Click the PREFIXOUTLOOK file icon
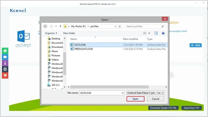This screenshot has width=208, height=117. point(72,49)
